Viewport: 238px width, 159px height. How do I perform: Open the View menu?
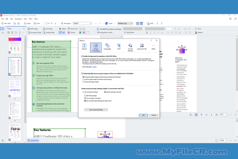pos(12,19)
